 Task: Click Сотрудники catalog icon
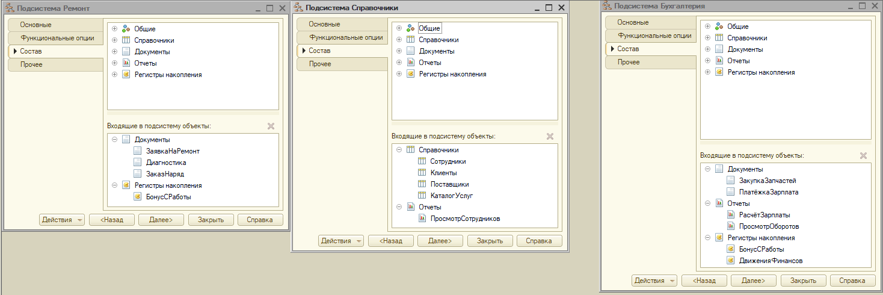422,161
